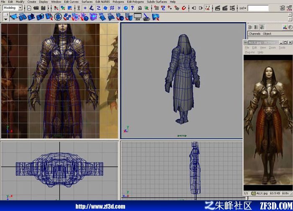
Task: Open the Edit NURBS menu
Action: pos(103,2)
